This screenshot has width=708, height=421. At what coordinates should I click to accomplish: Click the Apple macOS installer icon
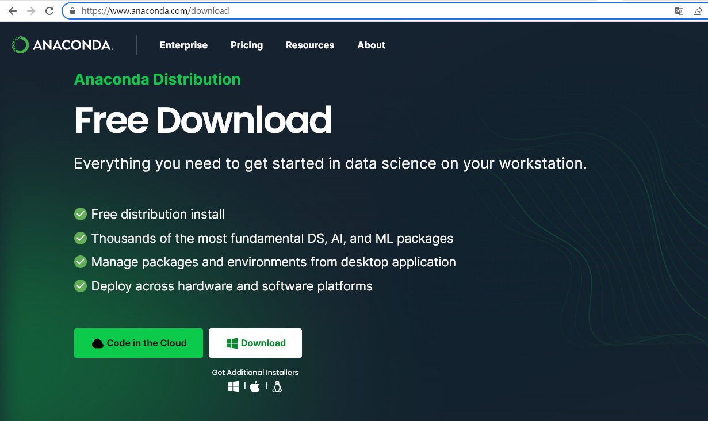click(255, 387)
